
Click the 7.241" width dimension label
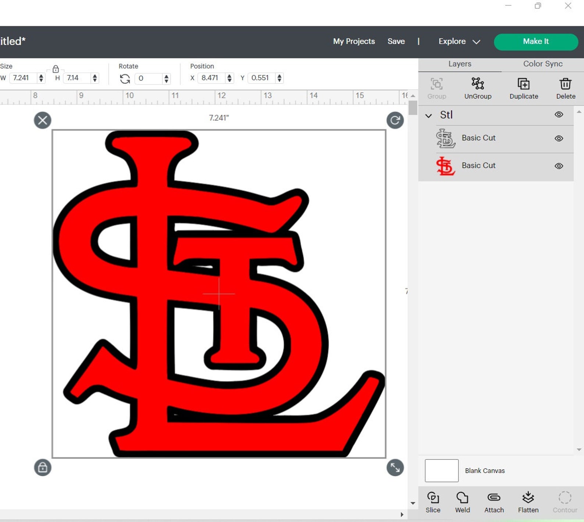[219, 118]
